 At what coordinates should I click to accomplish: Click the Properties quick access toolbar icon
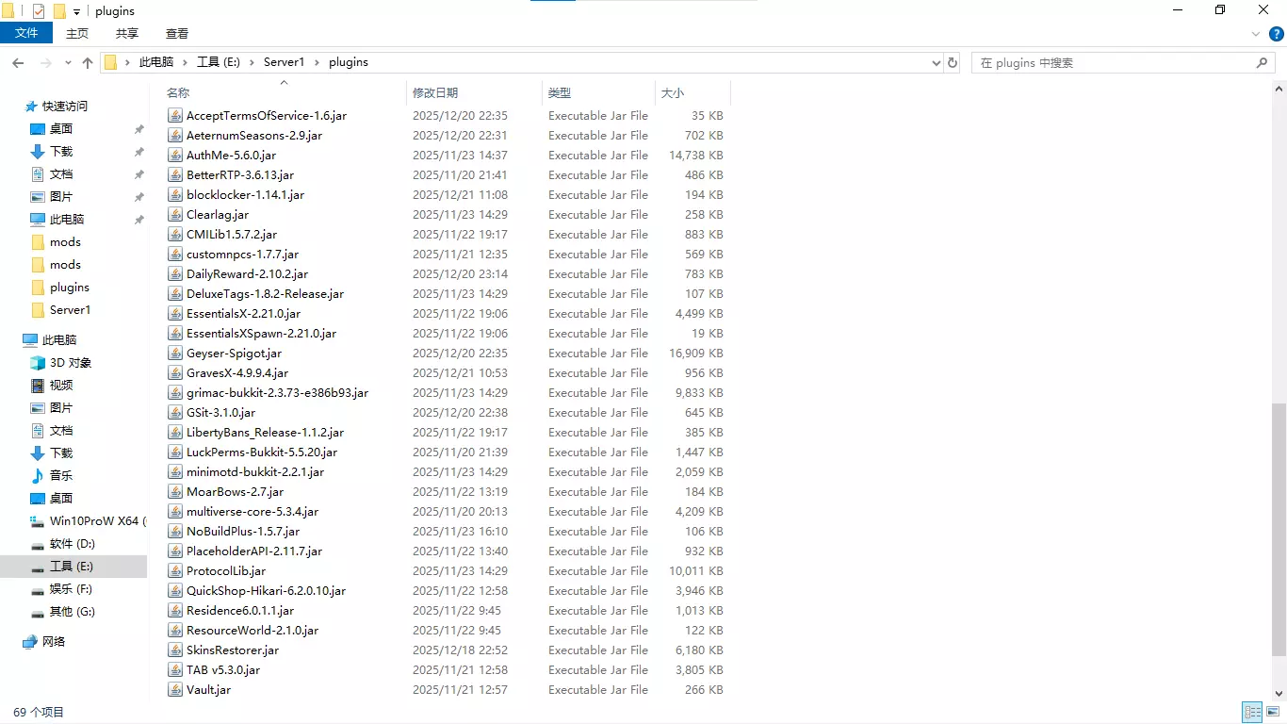click(39, 11)
